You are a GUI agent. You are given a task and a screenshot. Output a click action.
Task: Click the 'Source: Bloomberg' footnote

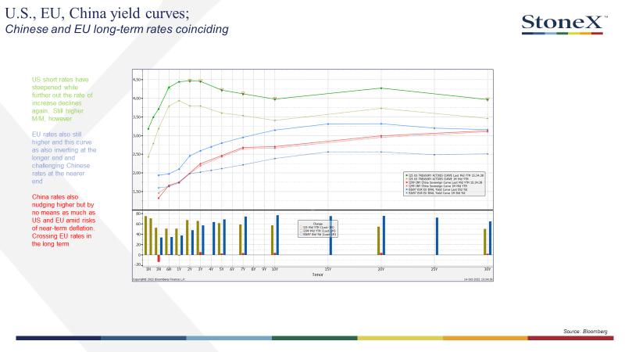coord(585,331)
